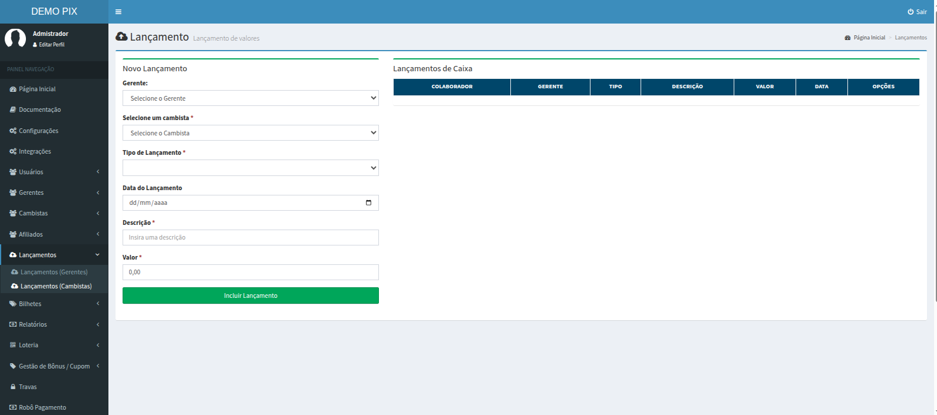Click the Travas lock icon
Screen dimensions: 937x415
(x=13, y=387)
